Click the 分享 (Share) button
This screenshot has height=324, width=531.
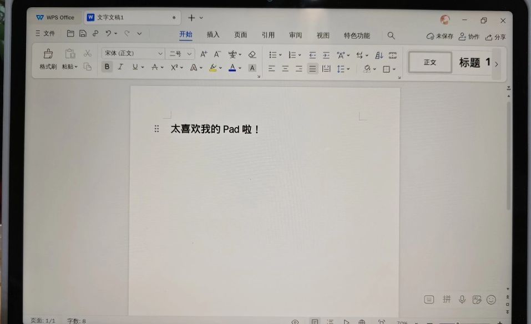[495, 37]
